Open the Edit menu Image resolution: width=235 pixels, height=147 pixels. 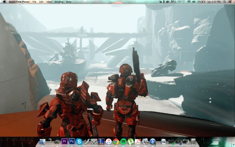point(41,2)
